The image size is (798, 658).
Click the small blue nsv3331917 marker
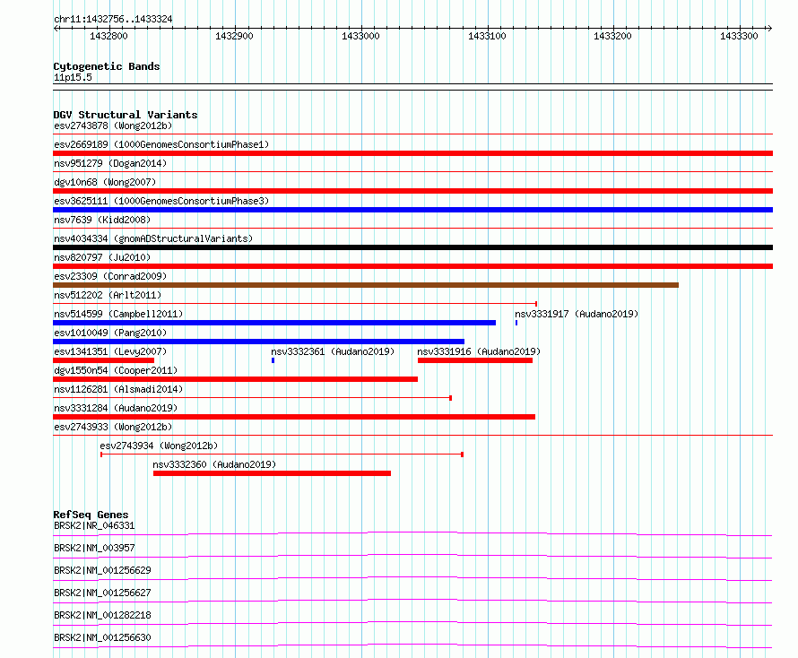(x=516, y=323)
